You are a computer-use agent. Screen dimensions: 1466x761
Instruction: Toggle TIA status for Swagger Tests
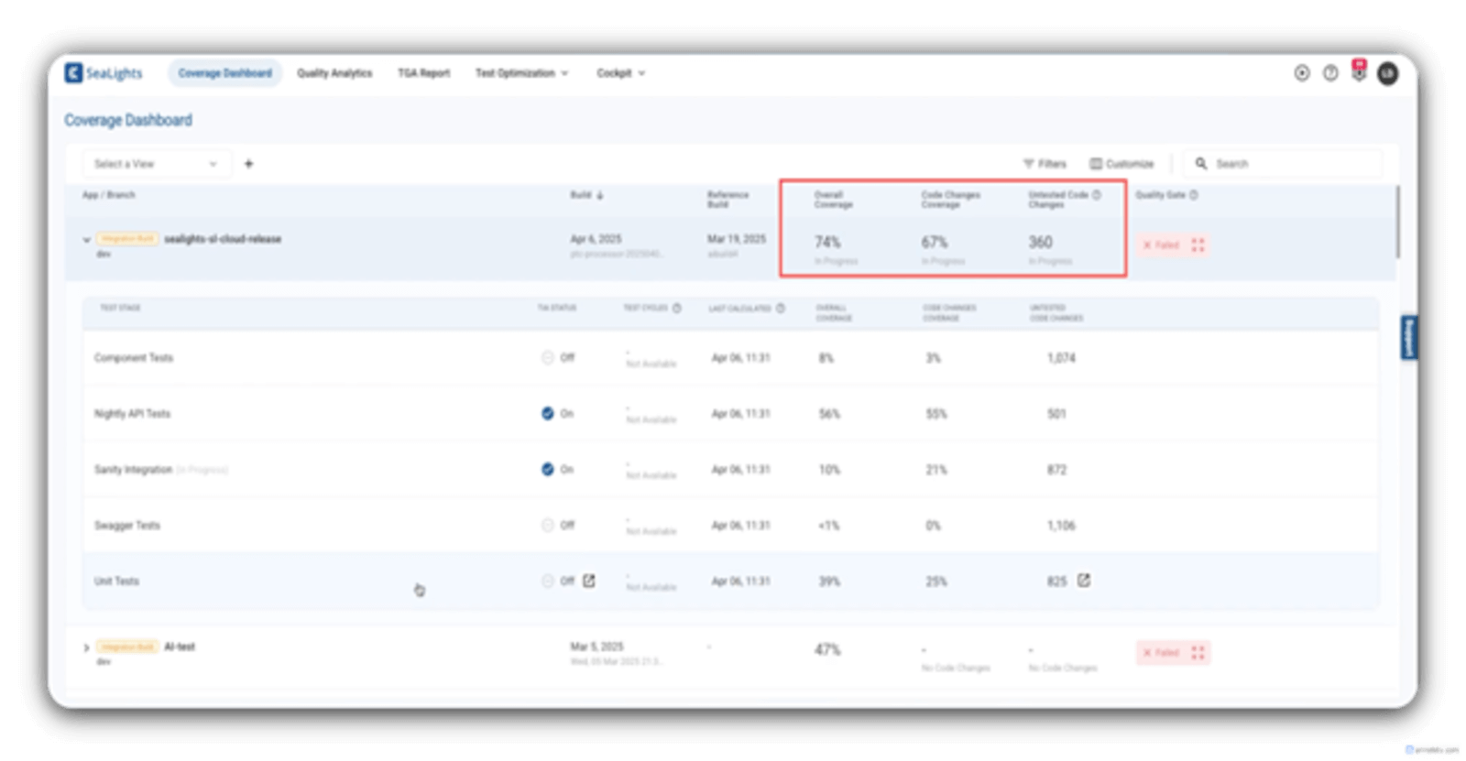(x=547, y=526)
